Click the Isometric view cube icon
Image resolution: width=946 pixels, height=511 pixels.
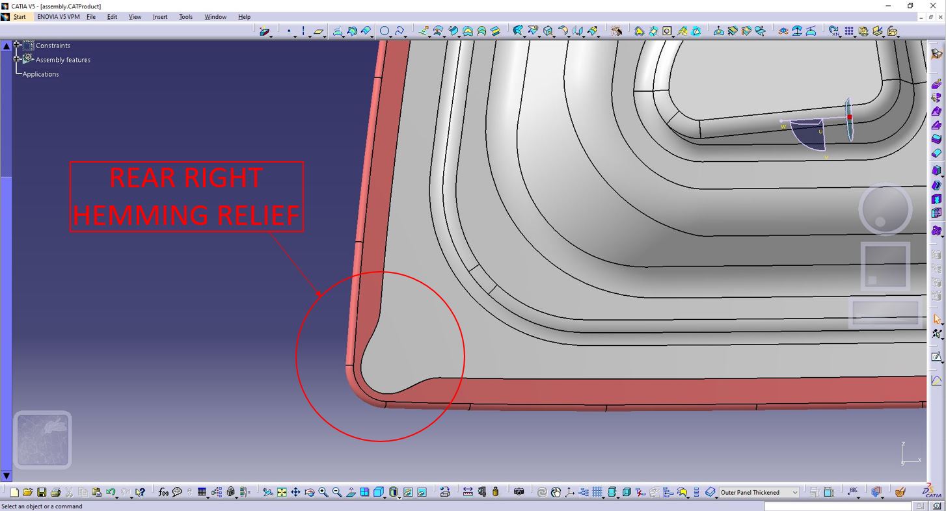point(378,493)
